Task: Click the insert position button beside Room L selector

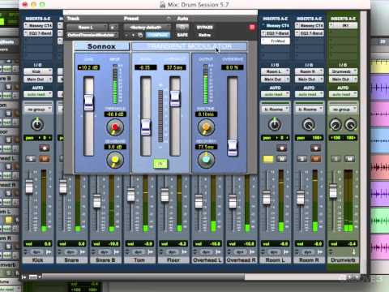Action: coord(113,28)
